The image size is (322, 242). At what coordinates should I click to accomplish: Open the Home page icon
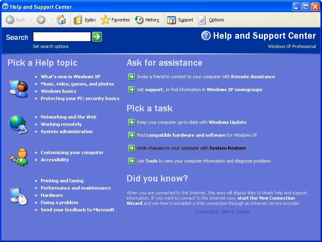click(61, 19)
